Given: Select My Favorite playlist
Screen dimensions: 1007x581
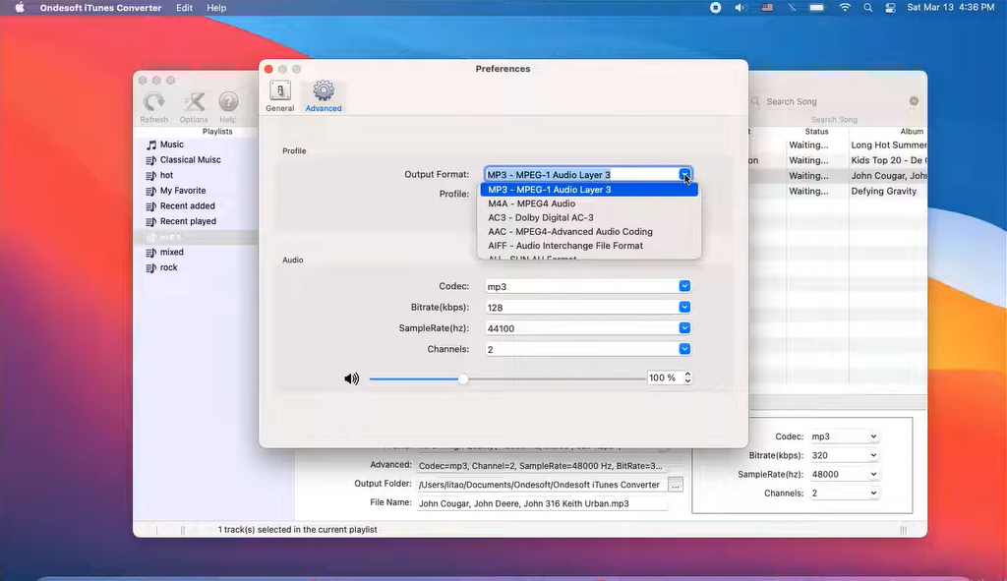Looking at the screenshot, I should pos(183,191).
